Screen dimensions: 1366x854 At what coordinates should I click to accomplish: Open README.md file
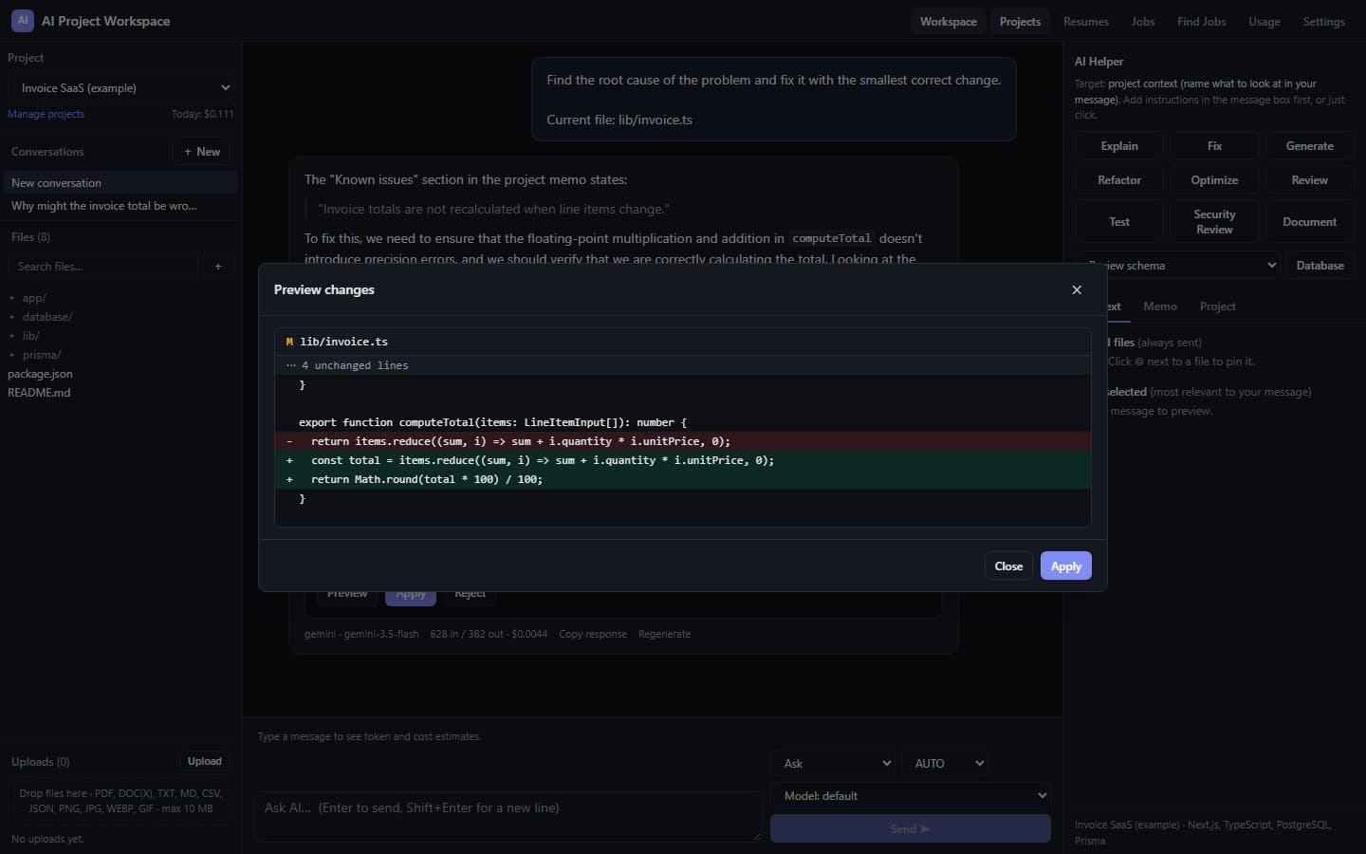pos(39,393)
